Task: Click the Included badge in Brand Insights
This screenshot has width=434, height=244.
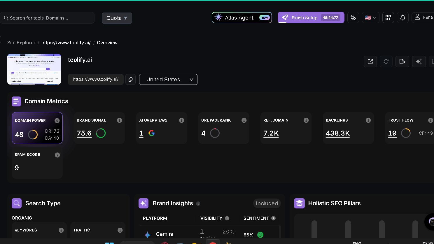Action: click(267, 203)
